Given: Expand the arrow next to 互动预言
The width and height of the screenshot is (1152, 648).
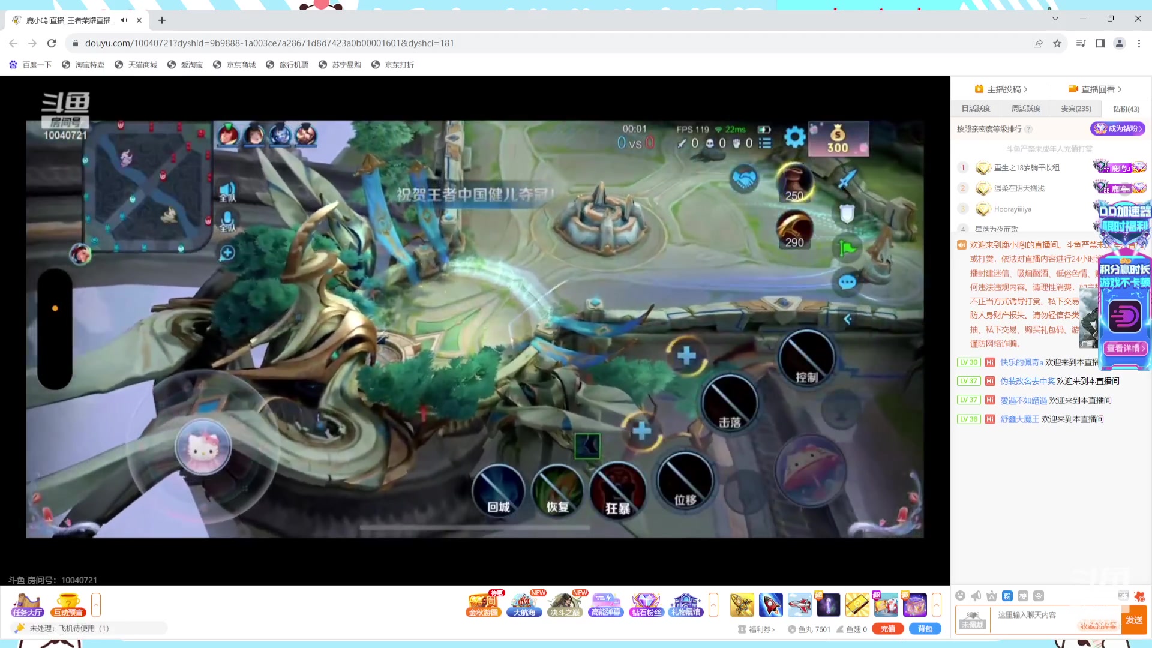Looking at the screenshot, I should pos(96,604).
